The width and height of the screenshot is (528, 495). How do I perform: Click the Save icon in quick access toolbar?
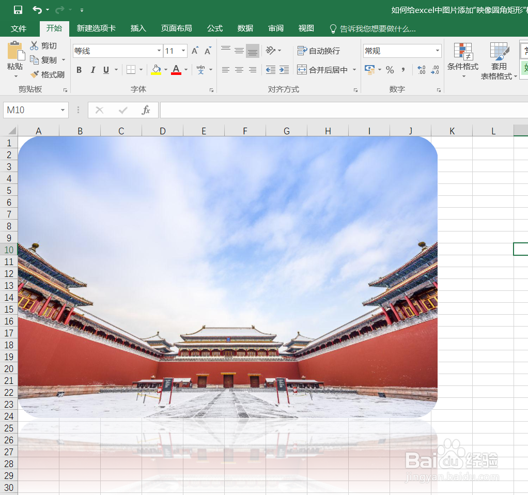point(18,10)
